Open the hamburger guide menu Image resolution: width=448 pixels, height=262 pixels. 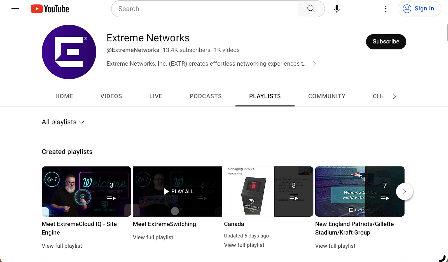point(15,9)
